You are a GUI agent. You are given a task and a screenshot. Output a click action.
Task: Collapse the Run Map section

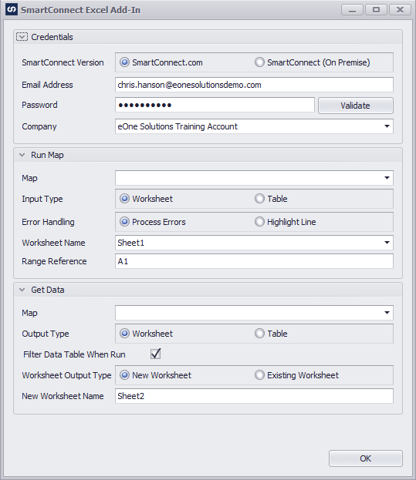coord(22,155)
